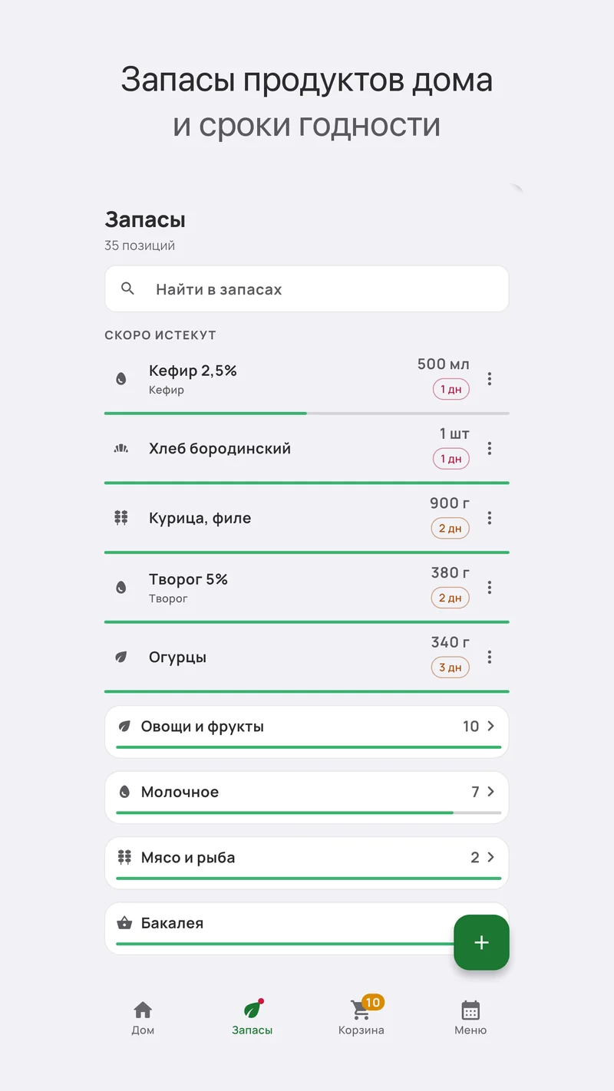The height and width of the screenshot is (1091, 614).
Task: Tap three-dot menu beside Курица, филе
Action: (x=490, y=519)
